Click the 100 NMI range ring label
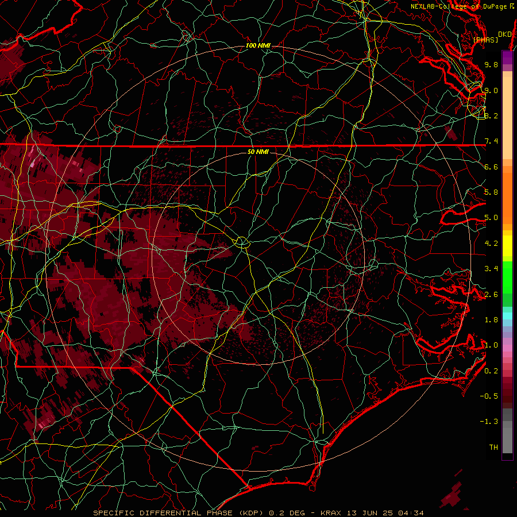The width and height of the screenshot is (517, 517). 258,45
